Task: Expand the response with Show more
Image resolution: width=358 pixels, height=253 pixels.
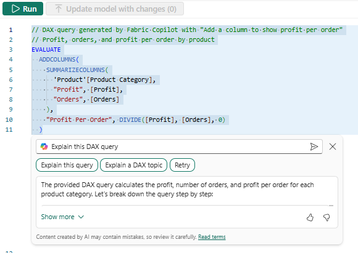Action: point(62,217)
